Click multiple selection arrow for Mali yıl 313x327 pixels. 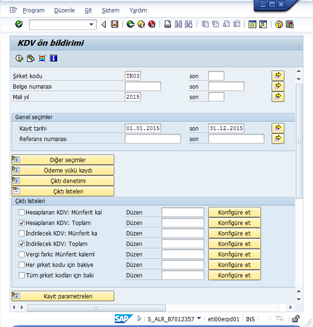click(278, 97)
